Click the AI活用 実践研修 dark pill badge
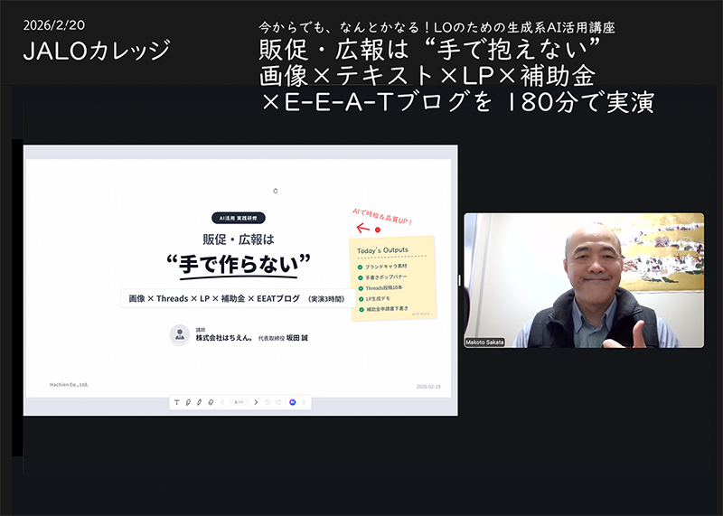 (238, 218)
